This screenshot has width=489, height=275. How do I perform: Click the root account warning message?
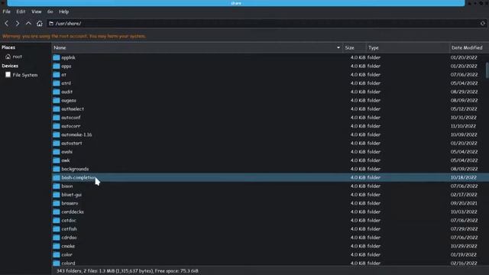(x=74, y=36)
